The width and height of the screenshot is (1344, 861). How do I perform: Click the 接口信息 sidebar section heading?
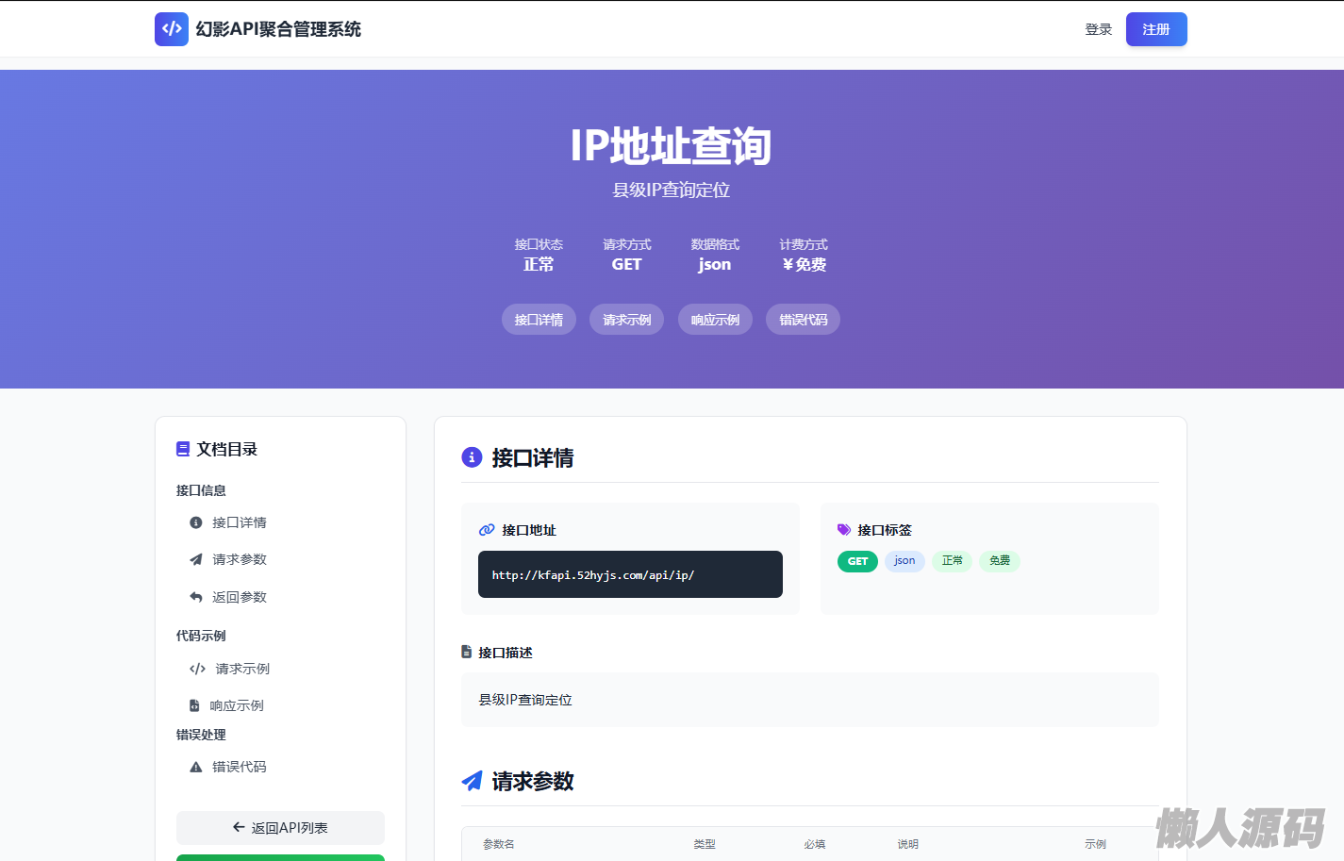[x=201, y=490]
